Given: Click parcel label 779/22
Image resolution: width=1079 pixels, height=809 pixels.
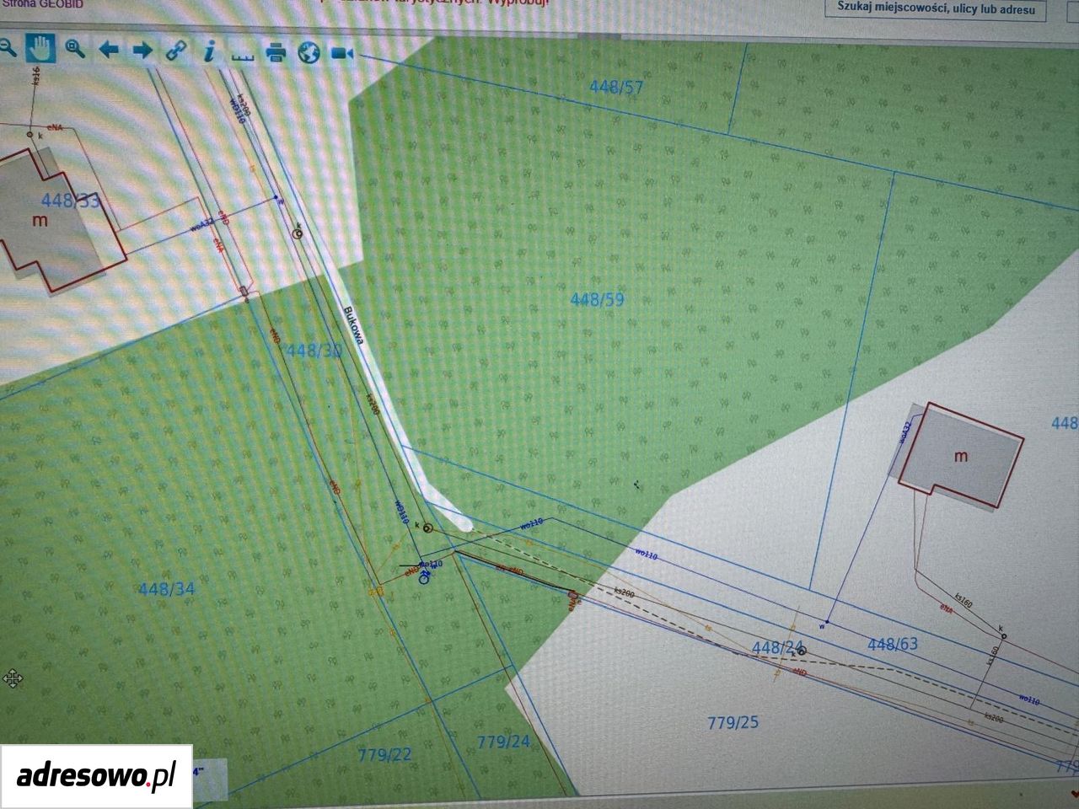Looking at the screenshot, I should point(384,754).
